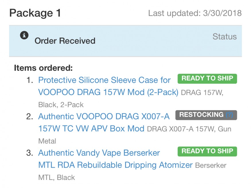Screen dimensions: 251x188
Task: Click the 'DRAG X007-A 157W, Gun Metal' variant text
Action: [x=189, y=129]
